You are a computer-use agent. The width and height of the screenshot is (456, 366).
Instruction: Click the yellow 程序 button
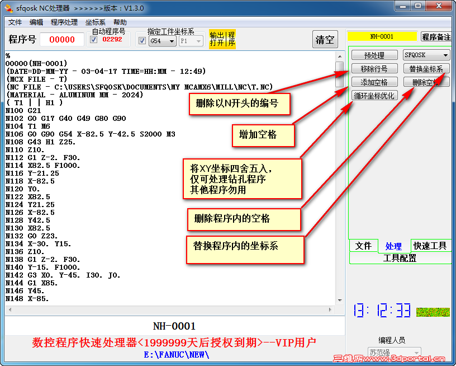pyautogui.click(x=231, y=39)
